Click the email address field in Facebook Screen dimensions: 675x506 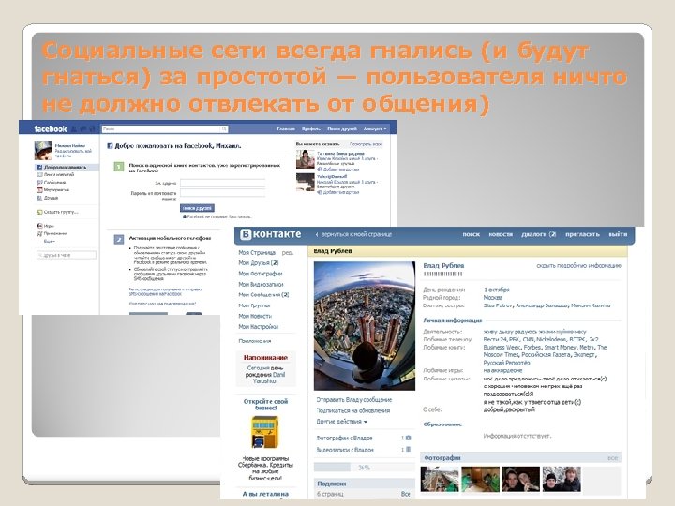222,183
